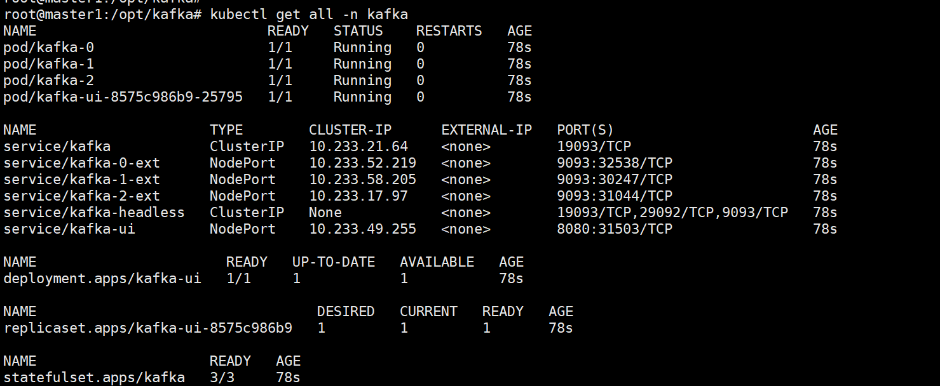Click port value '9093:31044/TCP'
The height and width of the screenshot is (386, 940).
615,196
